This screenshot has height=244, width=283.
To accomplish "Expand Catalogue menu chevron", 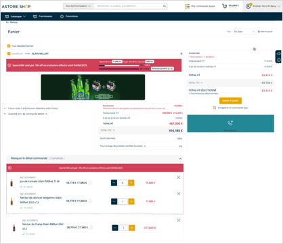I will (24, 16).
